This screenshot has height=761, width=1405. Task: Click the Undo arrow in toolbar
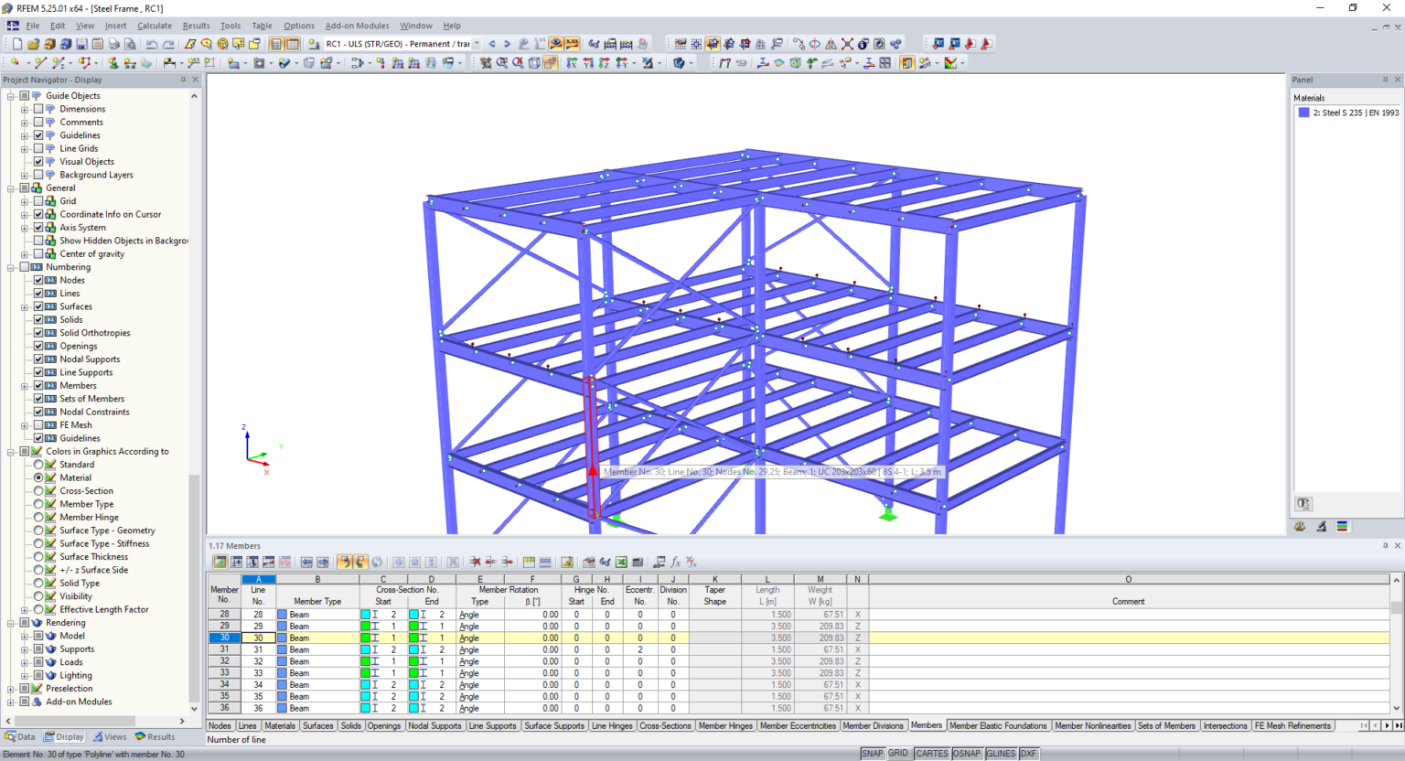point(152,44)
